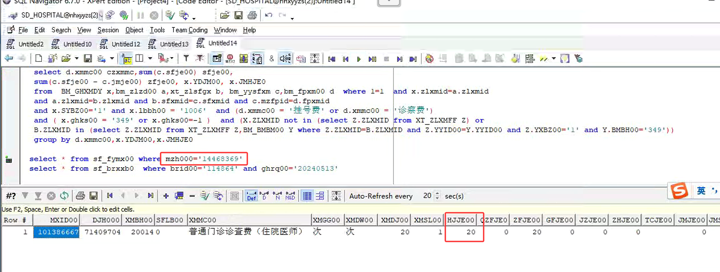Expand the lightning auto-code dropdown arrow

pyautogui.click(x=554, y=58)
